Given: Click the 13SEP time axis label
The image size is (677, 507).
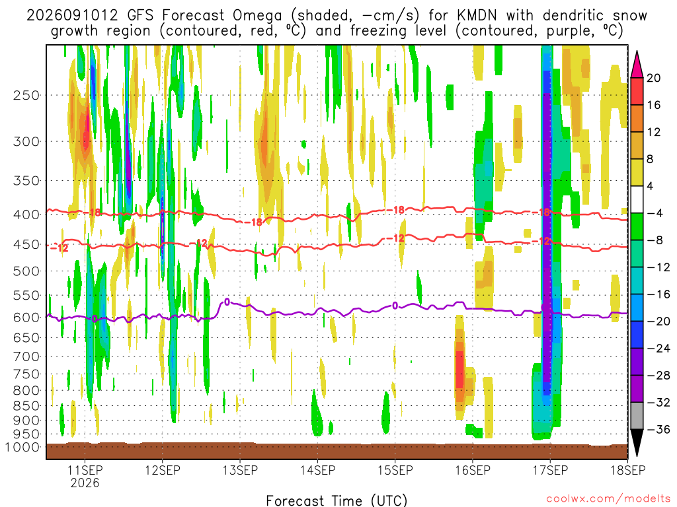Looking at the screenshot, I should 240,470.
